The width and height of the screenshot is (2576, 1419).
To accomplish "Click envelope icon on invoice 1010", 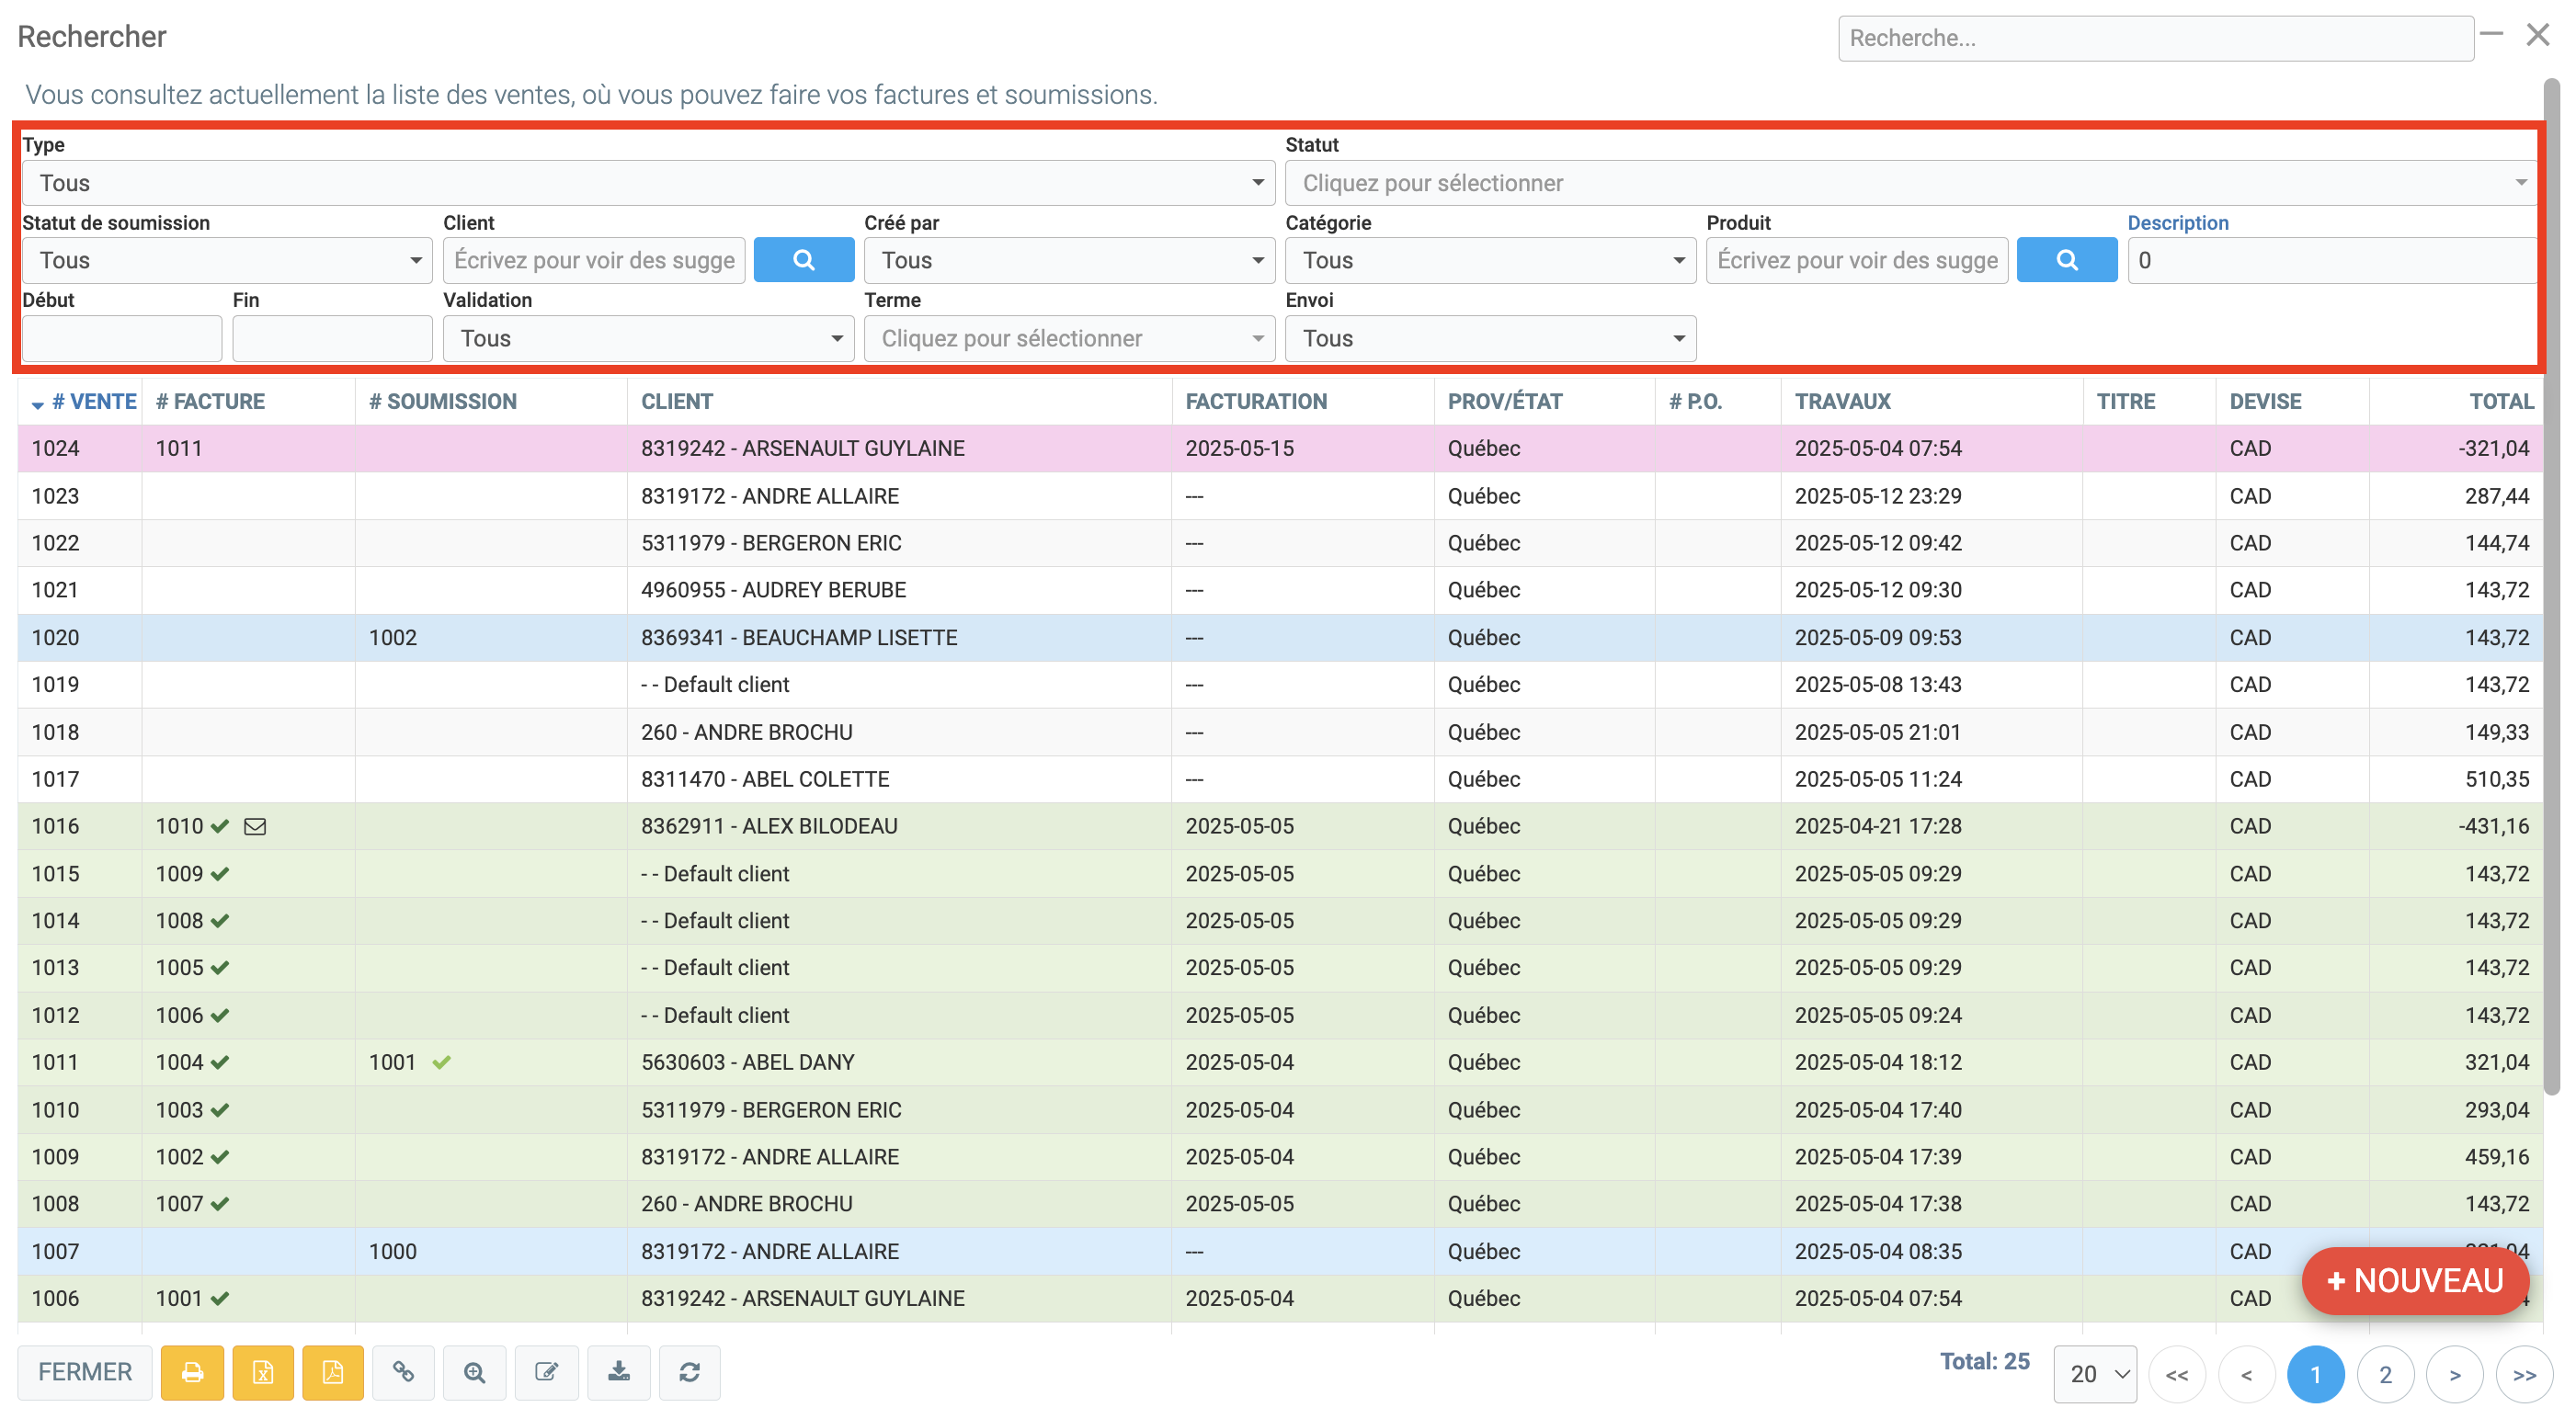I will [x=255, y=826].
